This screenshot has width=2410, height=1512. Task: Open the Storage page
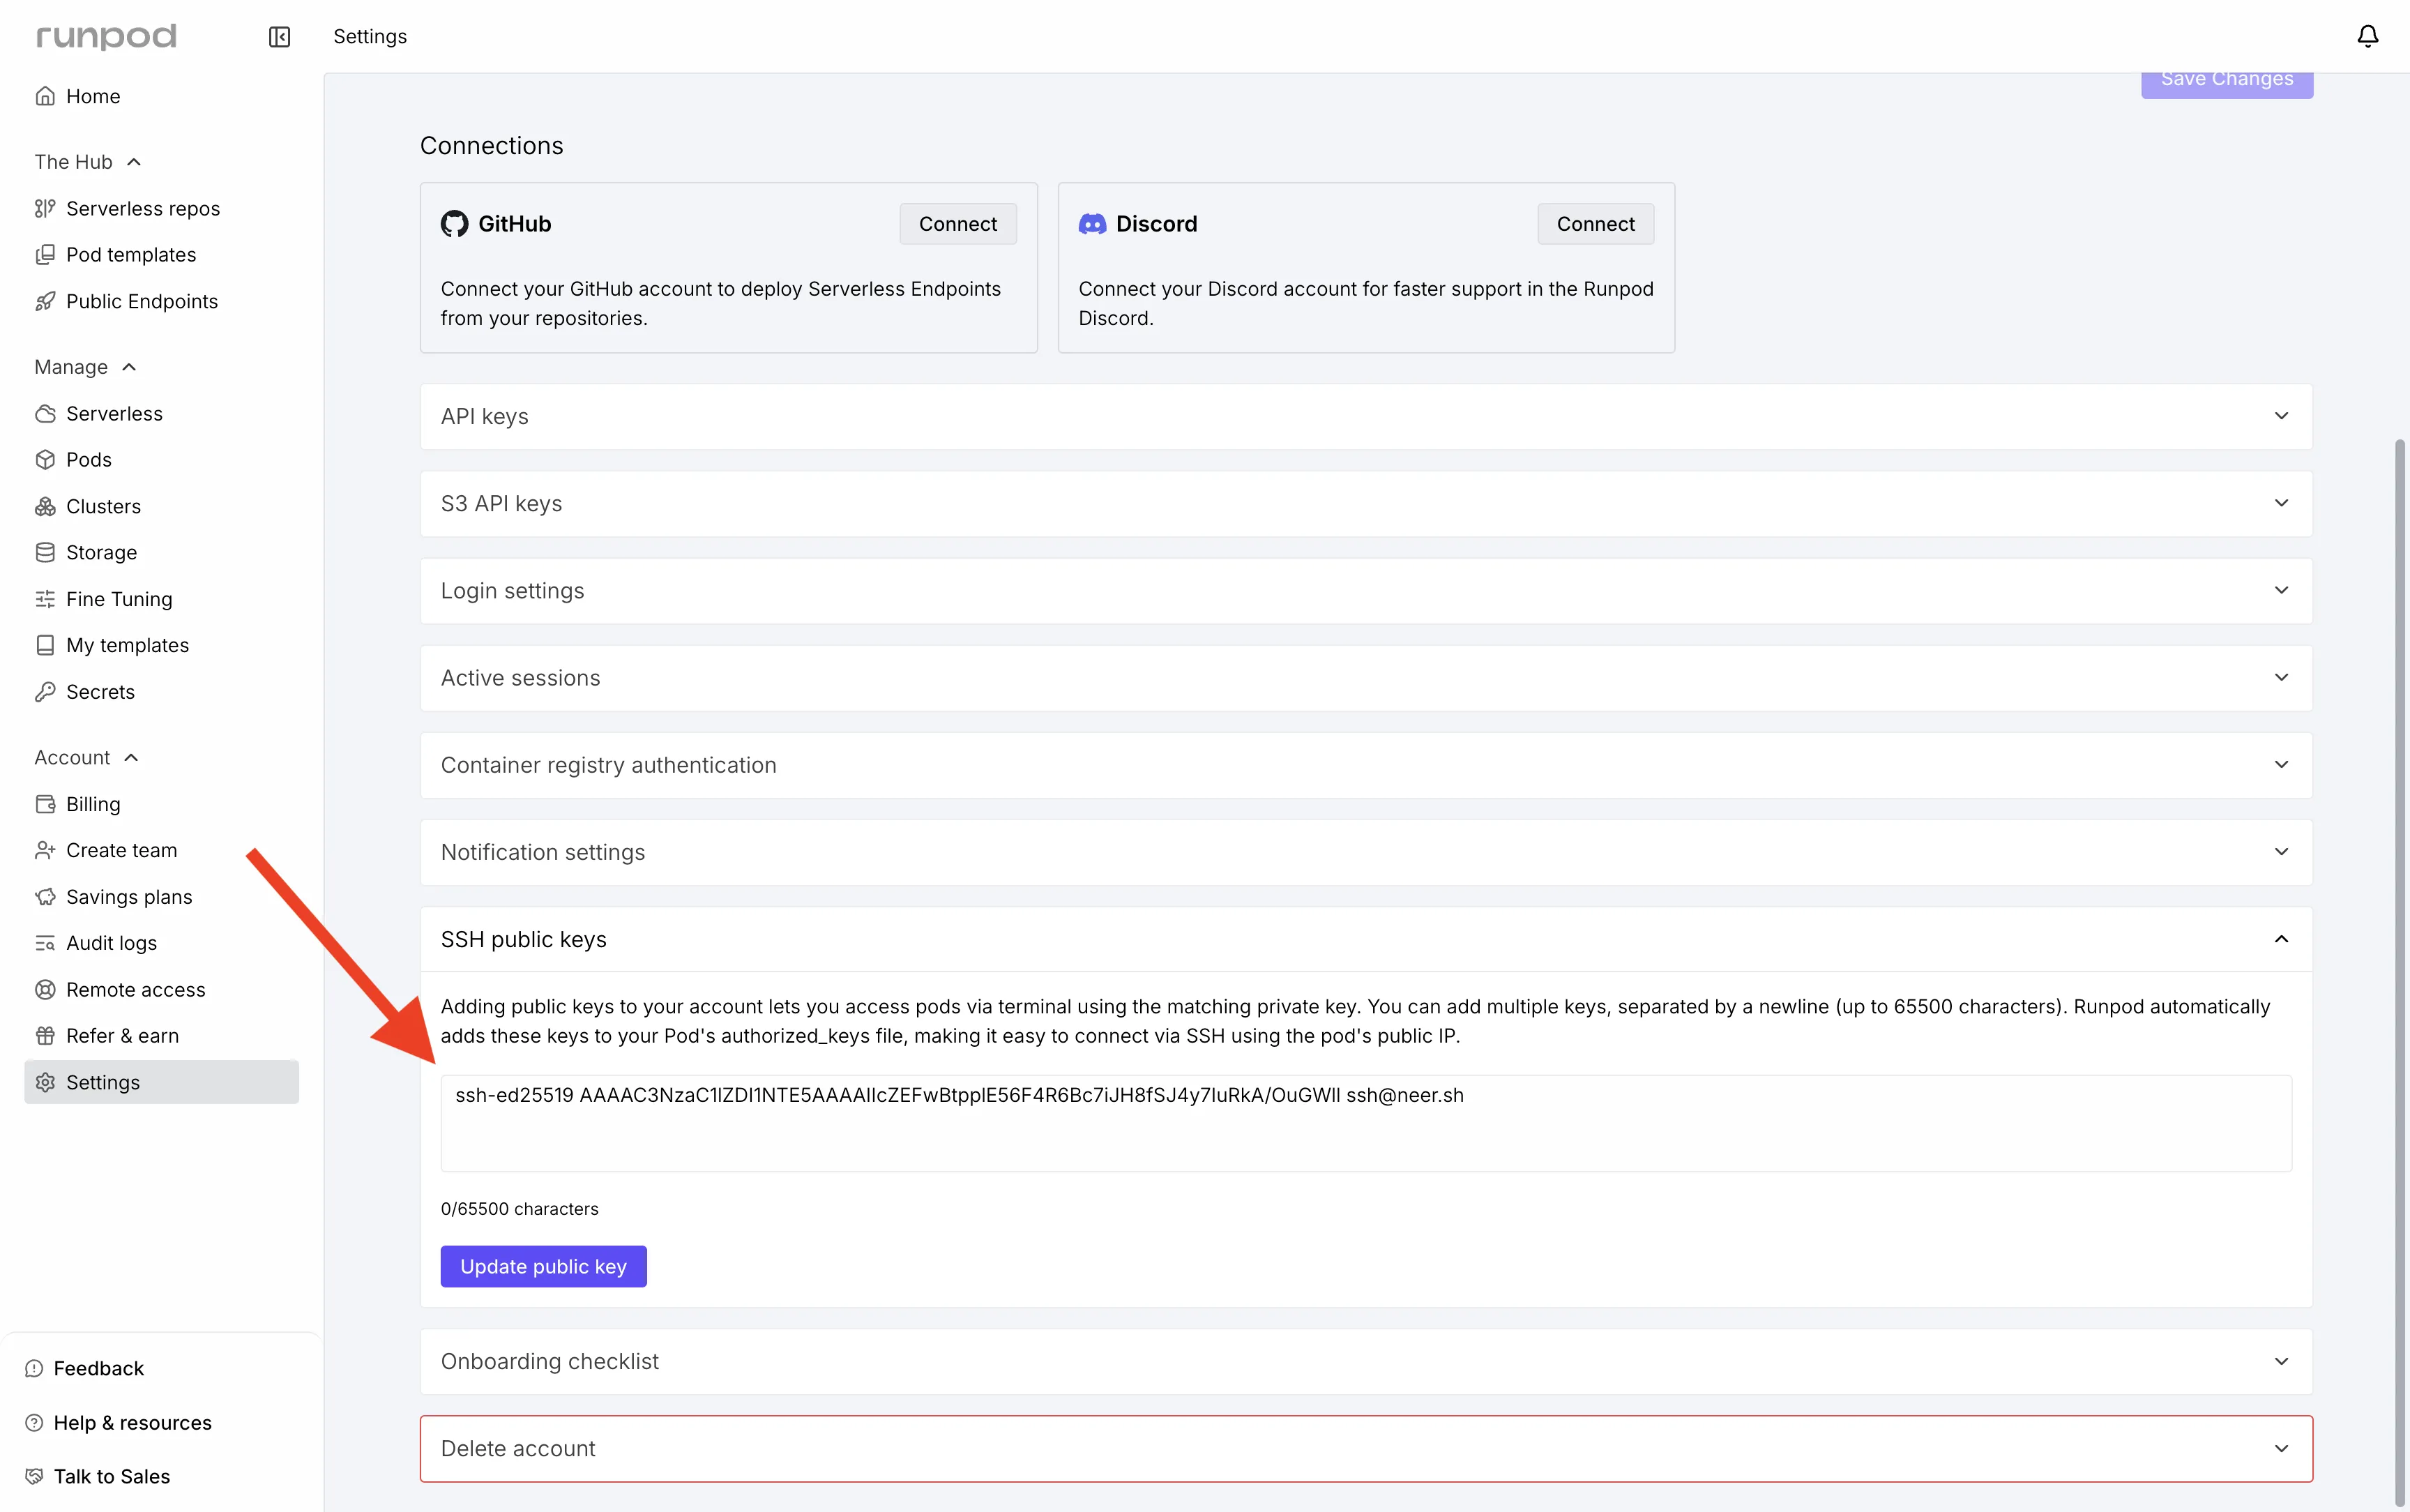click(102, 552)
